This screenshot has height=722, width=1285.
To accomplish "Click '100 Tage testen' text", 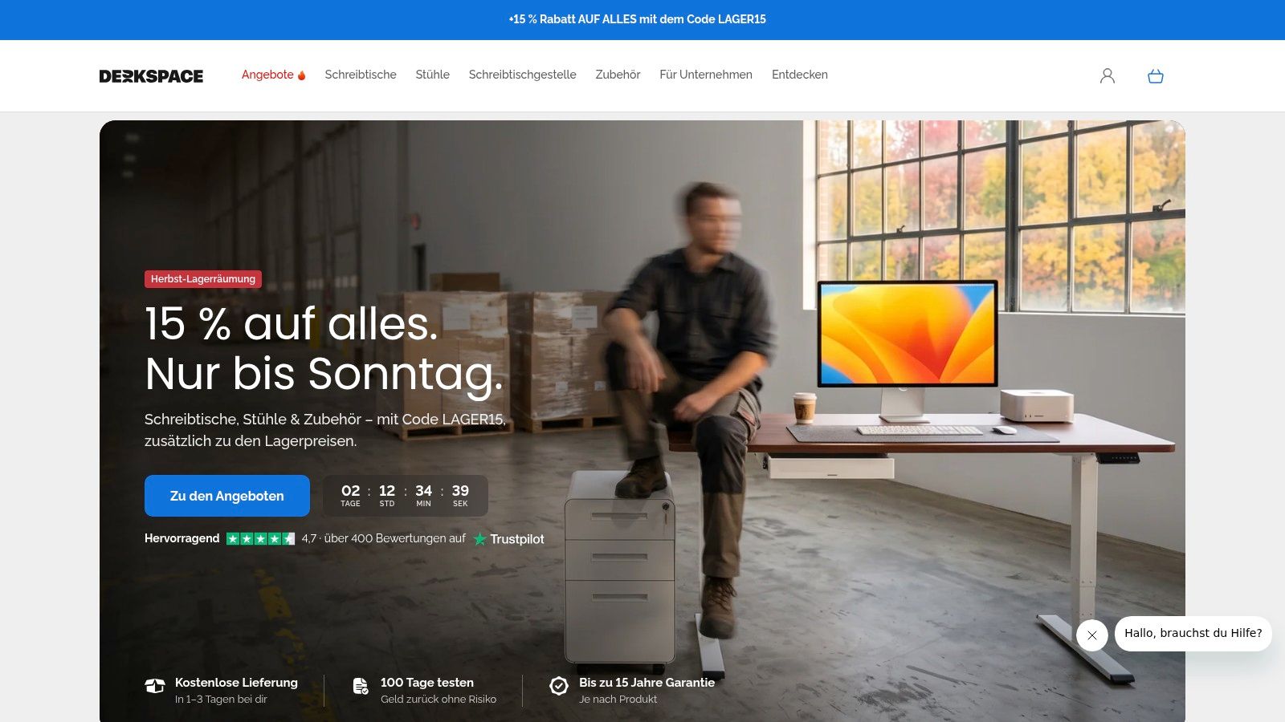I will pos(427,683).
